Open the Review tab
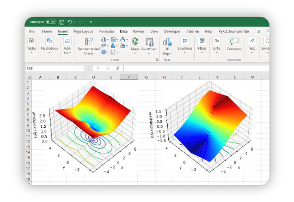The image size is (294, 202). tap(139, 31)
